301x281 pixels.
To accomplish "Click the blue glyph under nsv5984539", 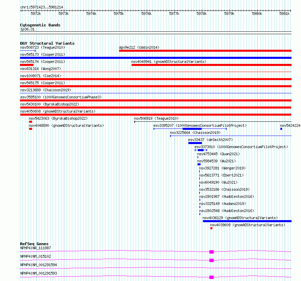I will click(199, 164).
